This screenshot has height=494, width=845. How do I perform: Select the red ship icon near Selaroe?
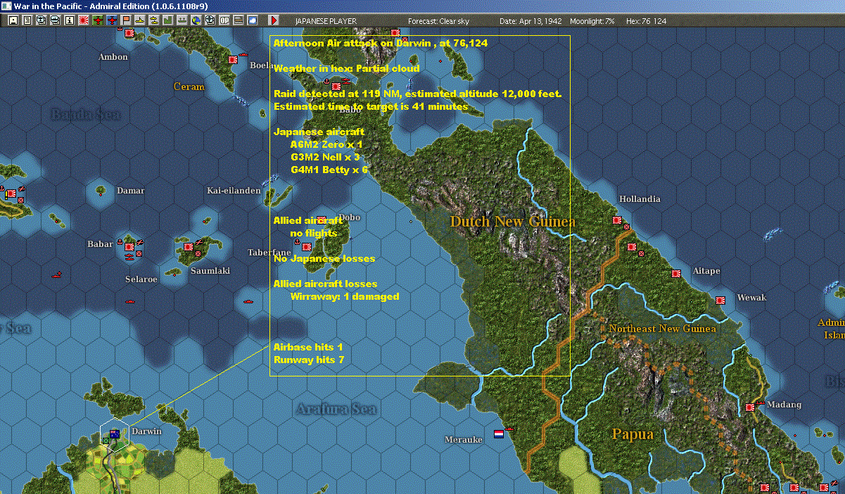pos(132,300)
